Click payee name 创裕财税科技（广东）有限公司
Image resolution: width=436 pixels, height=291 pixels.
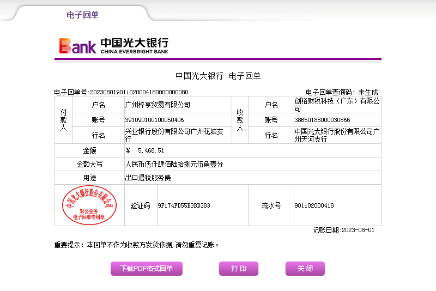coord(337,105)
